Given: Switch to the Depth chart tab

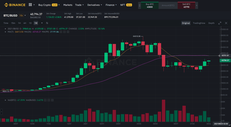Looking at the screenshot, I should tap(211, 23).
